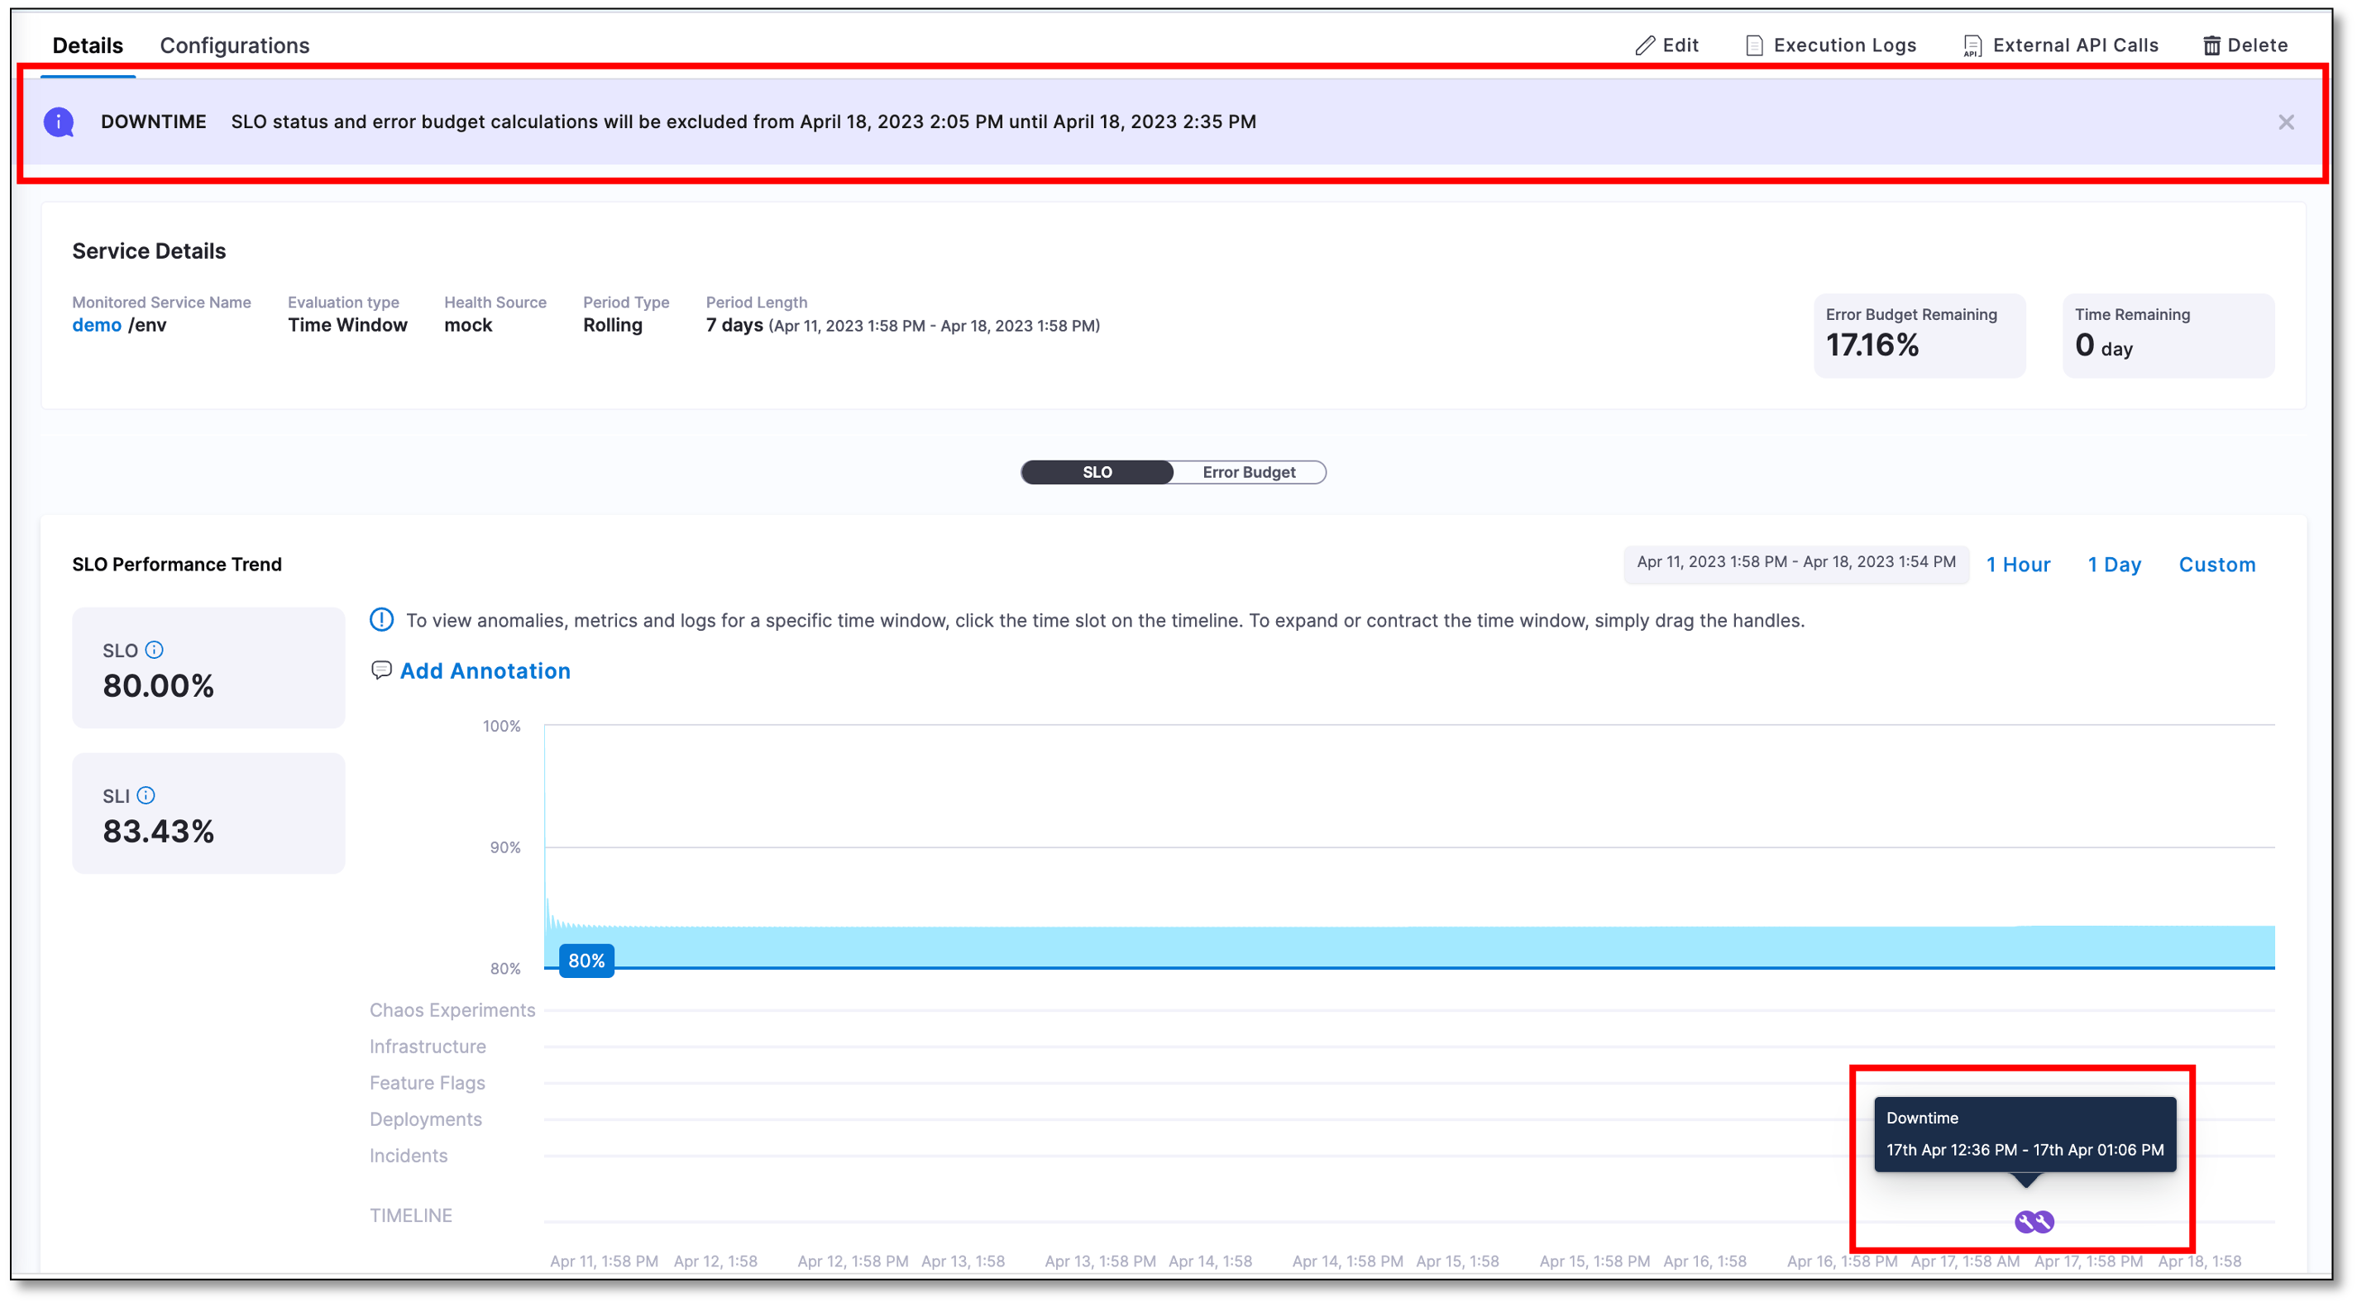Click the SLO info icon

(x=155, y=650)
